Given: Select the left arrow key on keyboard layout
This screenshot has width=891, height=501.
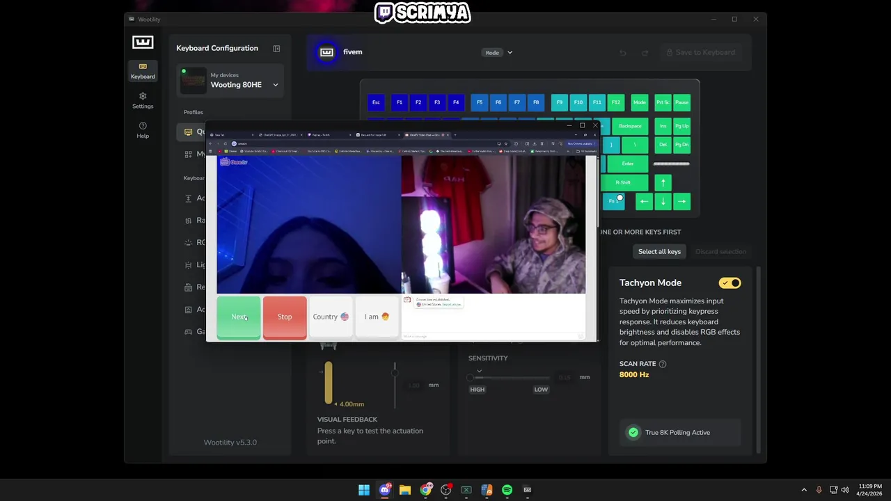Looking at the screenshot, I should [x=644, y=201].
